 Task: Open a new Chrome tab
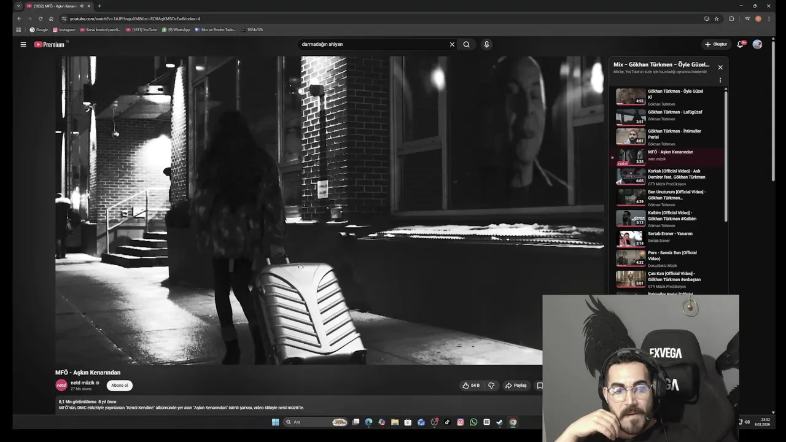(99, 6)
